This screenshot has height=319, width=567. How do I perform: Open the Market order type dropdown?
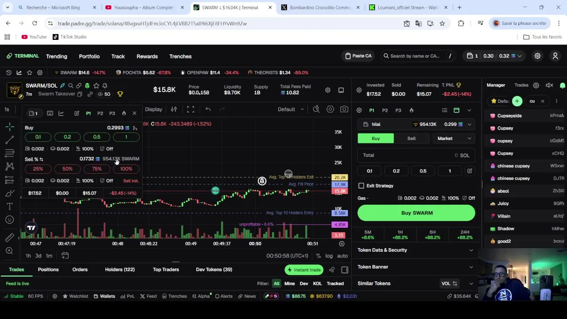pos(454,138)
